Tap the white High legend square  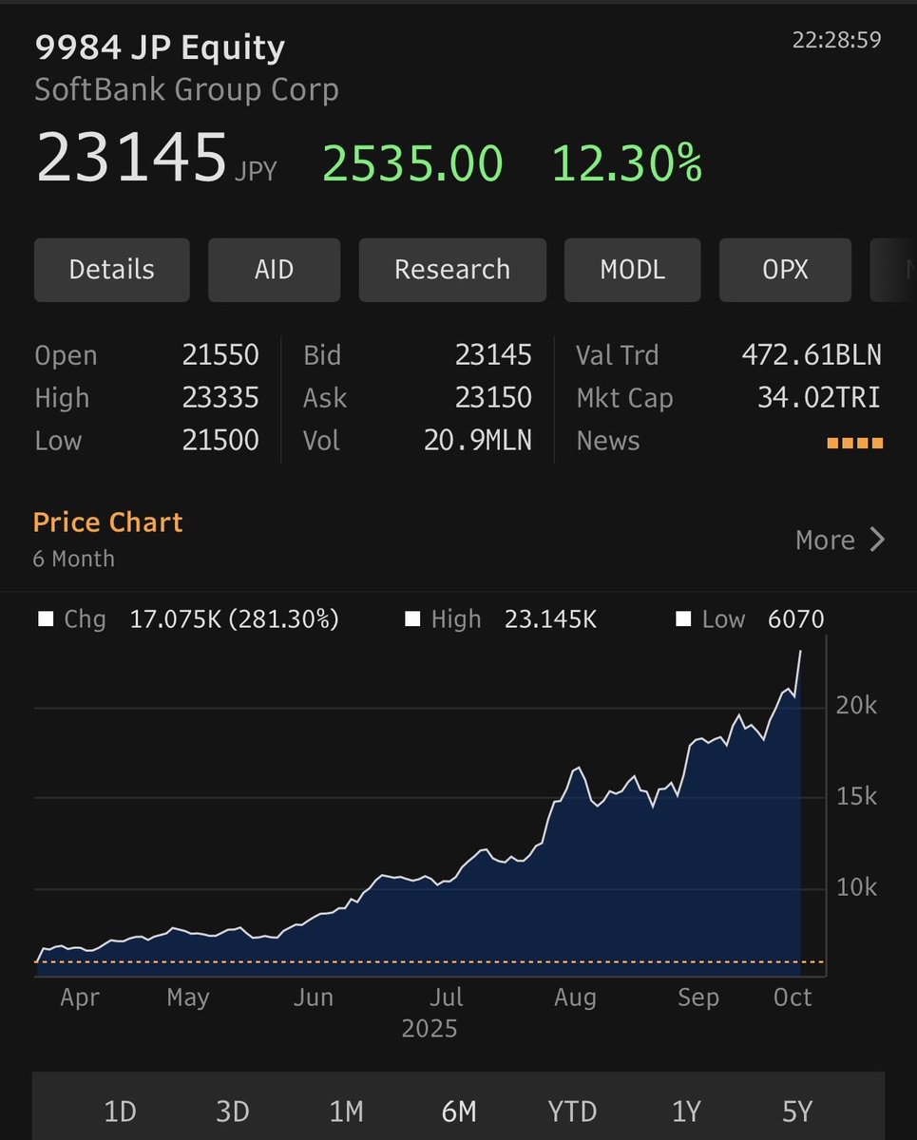[x=412, y=619]
